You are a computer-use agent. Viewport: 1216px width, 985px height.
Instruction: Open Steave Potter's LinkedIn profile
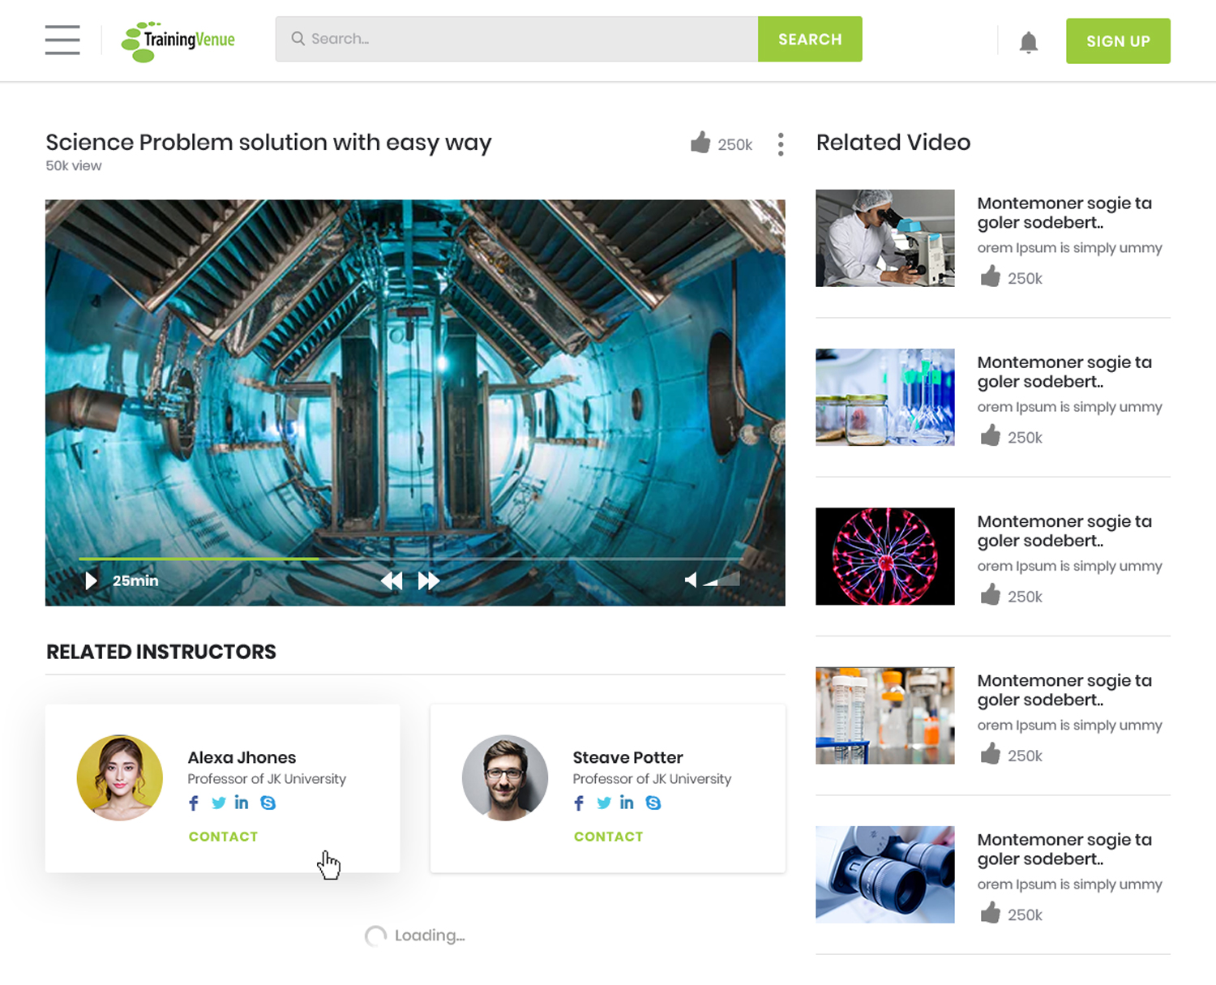(627, 803)
